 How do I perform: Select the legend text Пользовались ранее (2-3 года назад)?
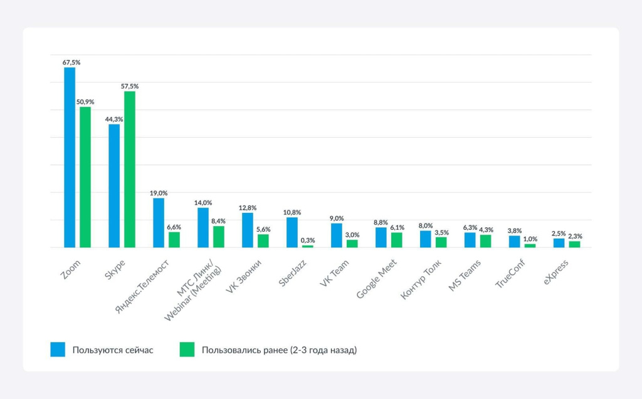(279, 350)
